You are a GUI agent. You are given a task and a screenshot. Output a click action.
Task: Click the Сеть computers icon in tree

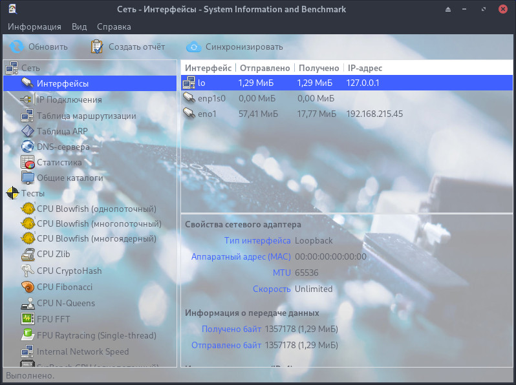(12, 68)
